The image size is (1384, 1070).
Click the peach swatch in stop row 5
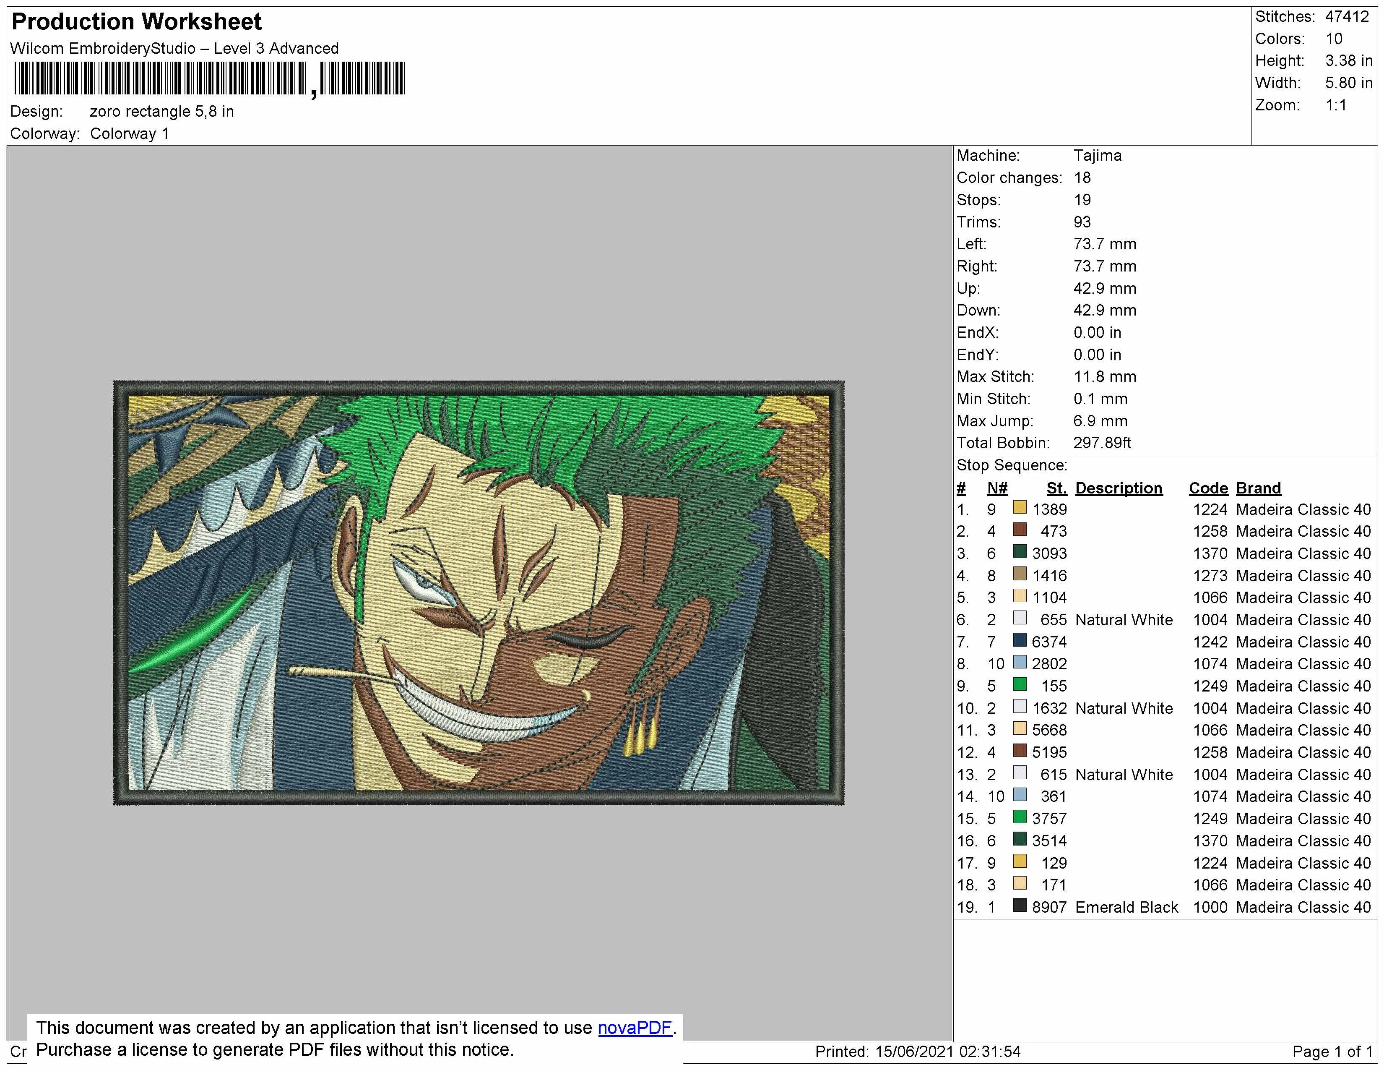click(1020, 596)
